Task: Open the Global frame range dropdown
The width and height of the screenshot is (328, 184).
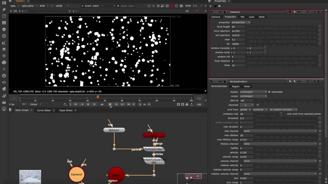Action: [35, 104]
